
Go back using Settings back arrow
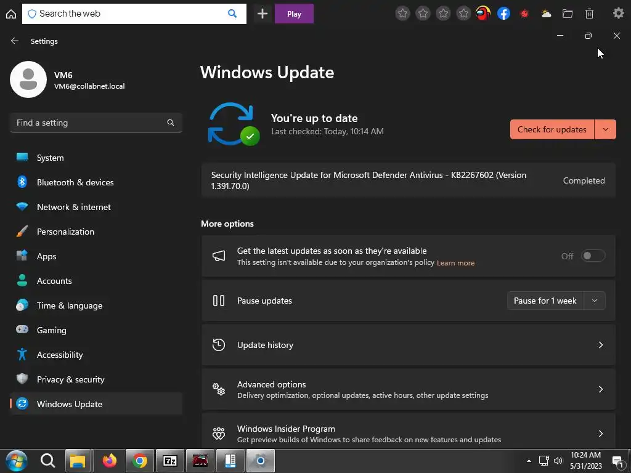tap(15, 41)
